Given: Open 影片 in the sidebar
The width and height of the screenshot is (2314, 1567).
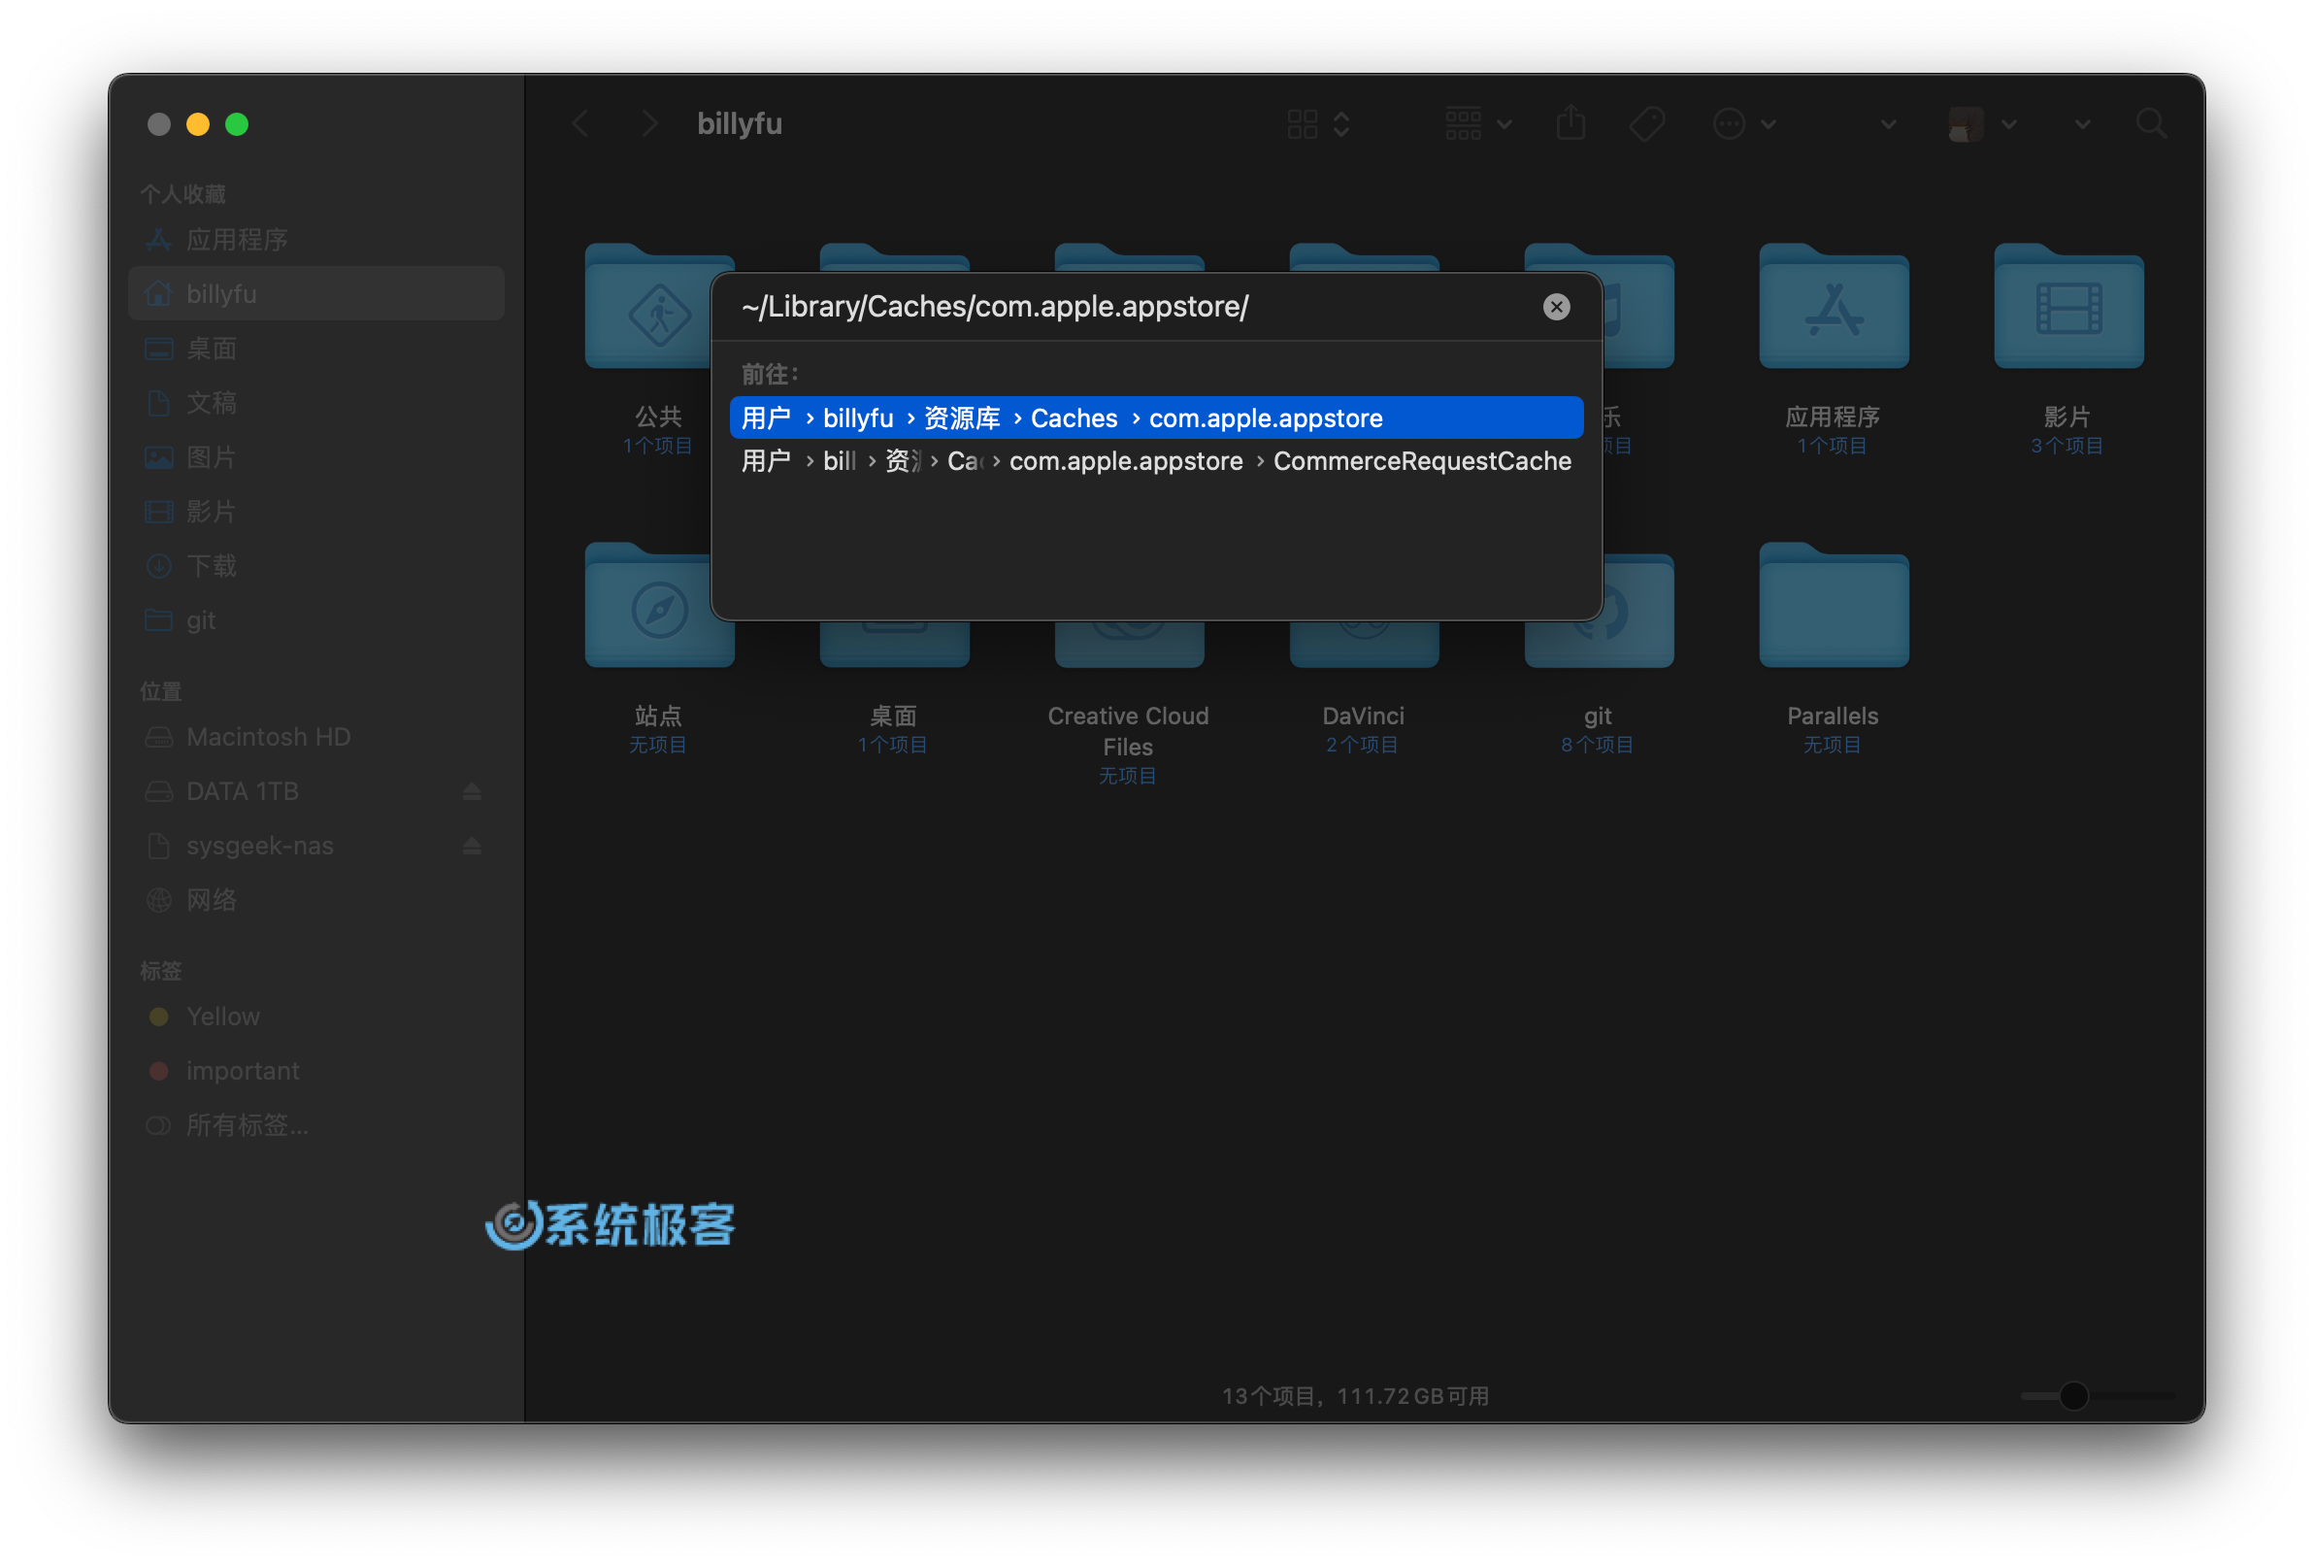Looking at the screenshot, I should [x=315, y=511].
